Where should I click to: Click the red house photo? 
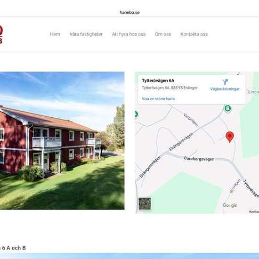click(x=62, y=141)
